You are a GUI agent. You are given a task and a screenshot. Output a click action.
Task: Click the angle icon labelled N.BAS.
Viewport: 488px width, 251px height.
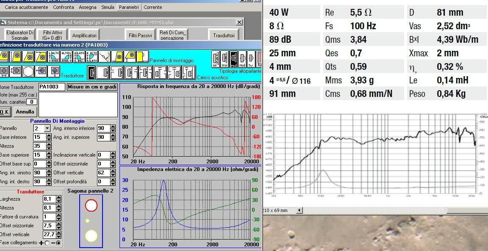[79, 57]
